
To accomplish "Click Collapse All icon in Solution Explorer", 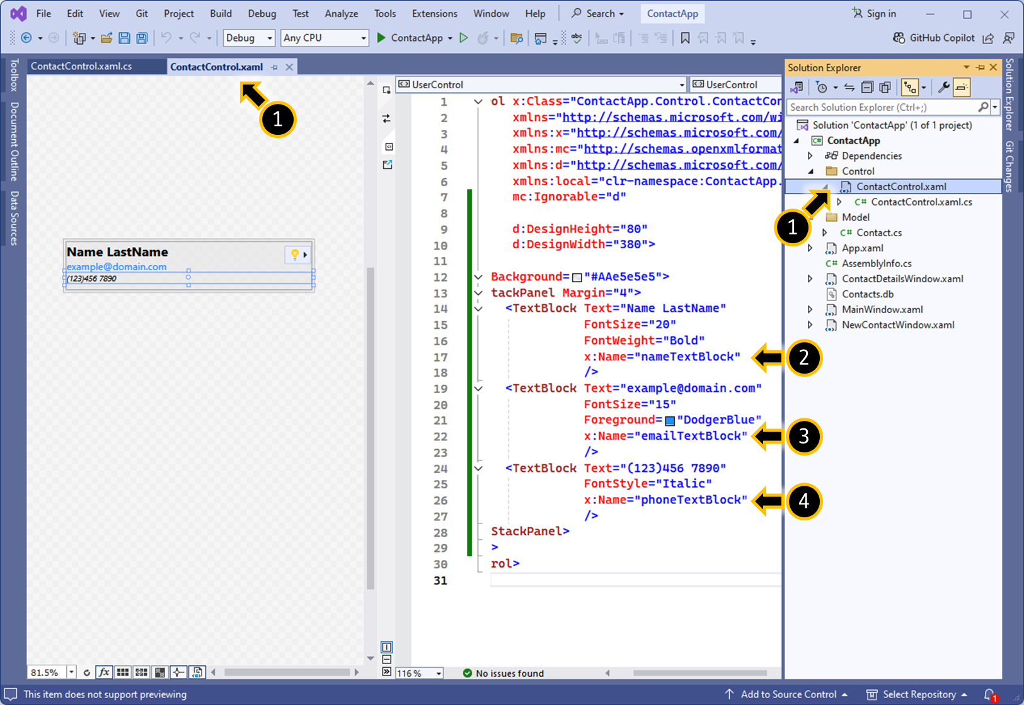I will [867, 88].
